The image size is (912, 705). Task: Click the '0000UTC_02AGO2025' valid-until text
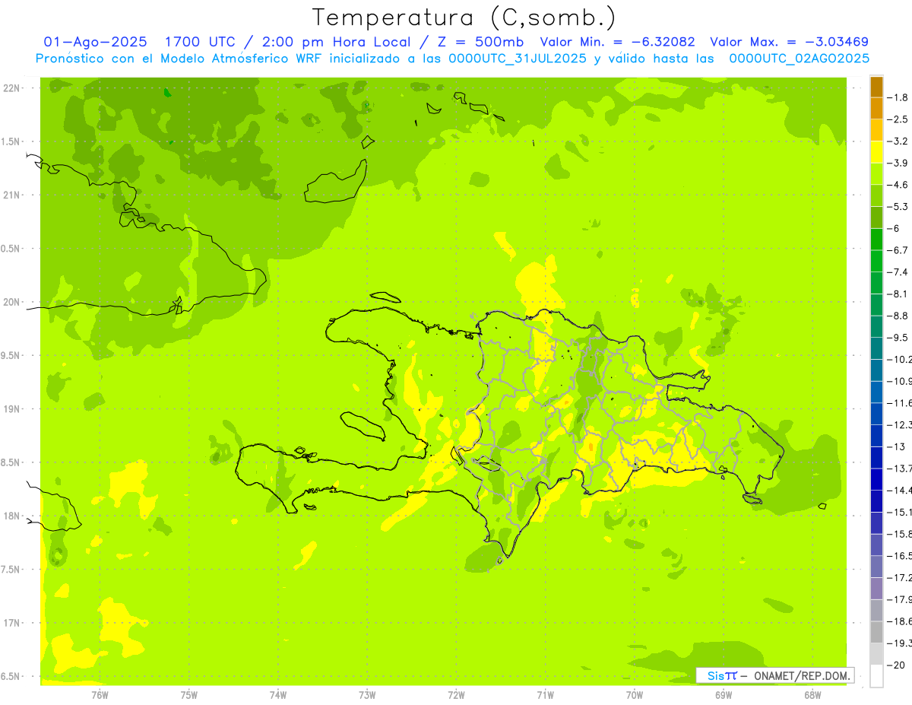[799, 59]
